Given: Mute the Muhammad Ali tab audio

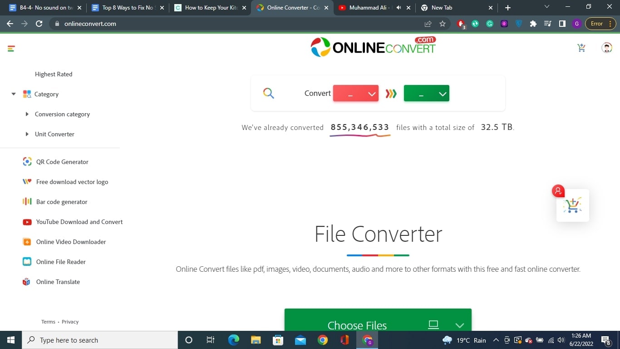Looking at the screenshot, I should [399, 8].
